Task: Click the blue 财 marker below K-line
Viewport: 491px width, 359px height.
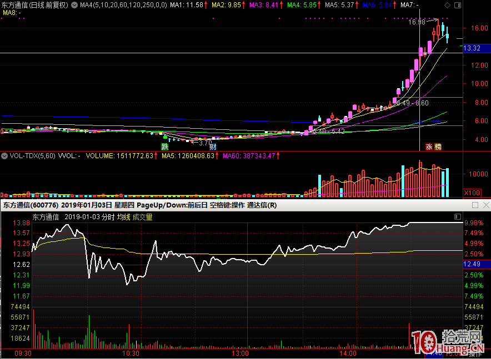Action: coord(213,146)
